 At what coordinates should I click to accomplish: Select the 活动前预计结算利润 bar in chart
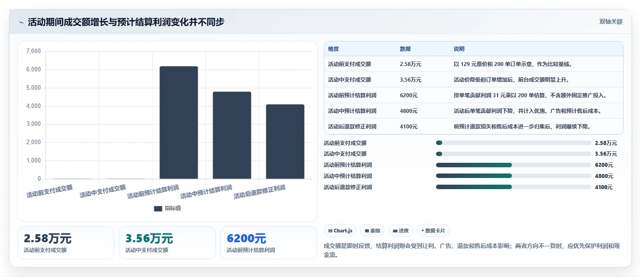(x=179, y=123)
